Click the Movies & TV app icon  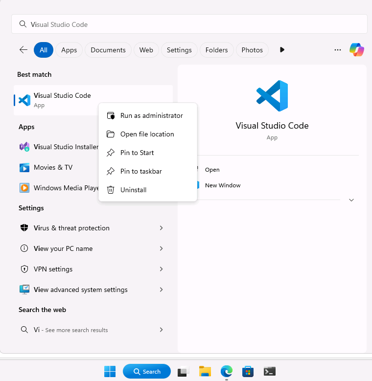tap(24, 167)
